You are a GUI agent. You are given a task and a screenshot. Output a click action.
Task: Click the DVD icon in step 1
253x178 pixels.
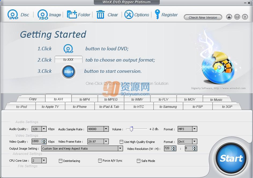68,49
